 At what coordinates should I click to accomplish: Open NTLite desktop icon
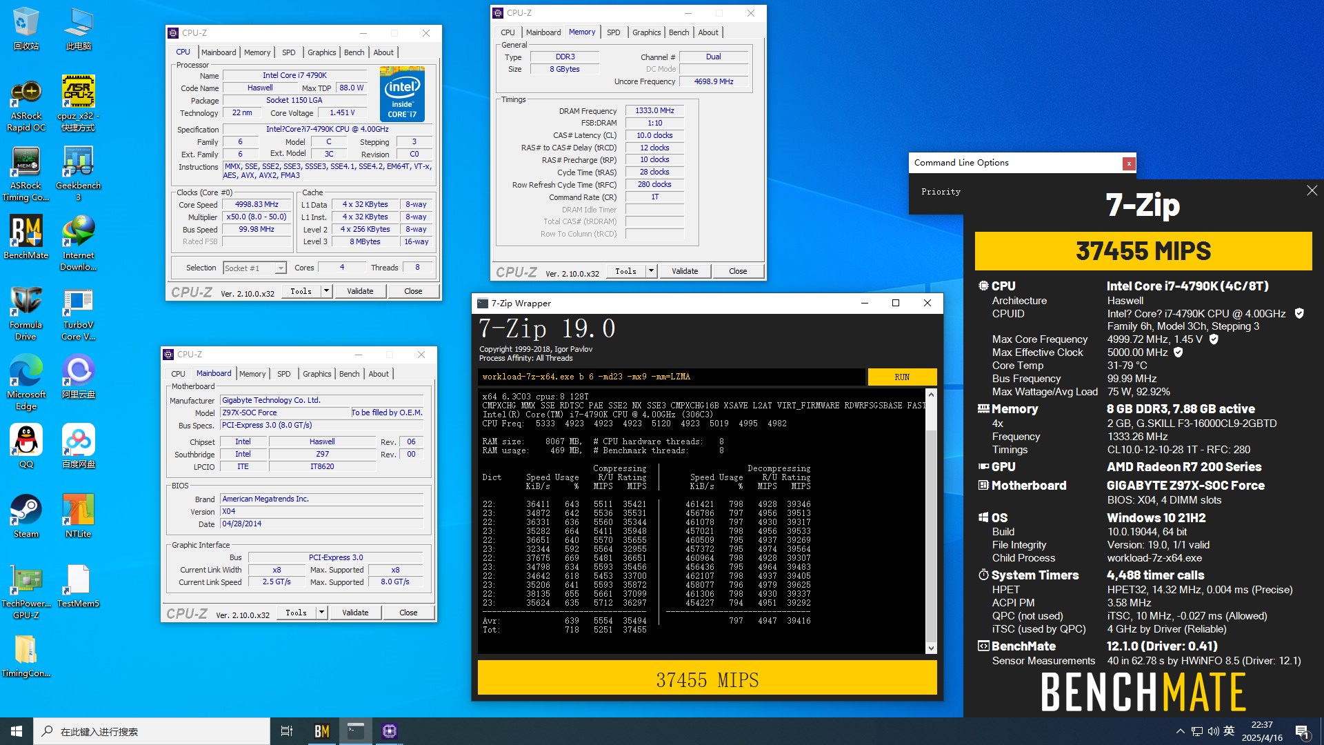tap(79, 516)
